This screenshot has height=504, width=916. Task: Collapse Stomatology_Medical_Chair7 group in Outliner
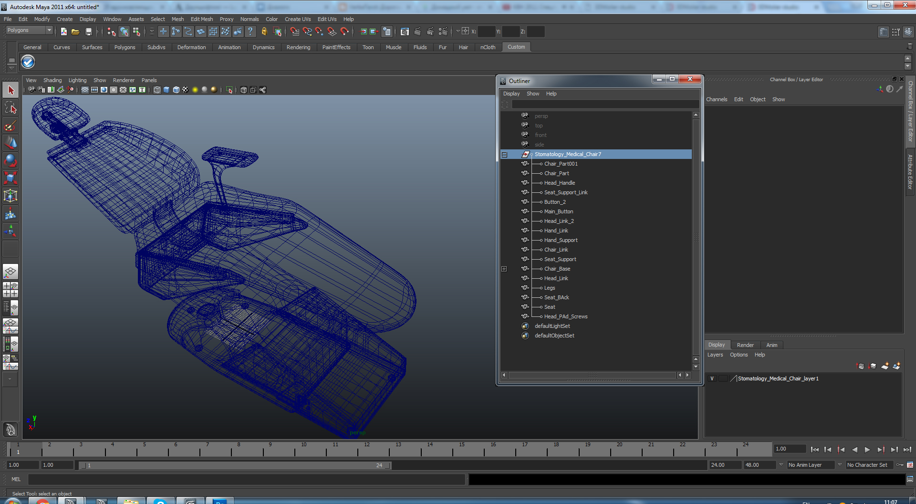tap(504, 155)
